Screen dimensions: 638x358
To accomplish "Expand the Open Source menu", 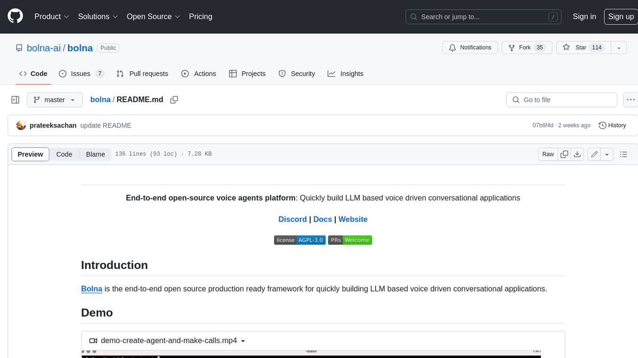I will (x=153, y=16).
